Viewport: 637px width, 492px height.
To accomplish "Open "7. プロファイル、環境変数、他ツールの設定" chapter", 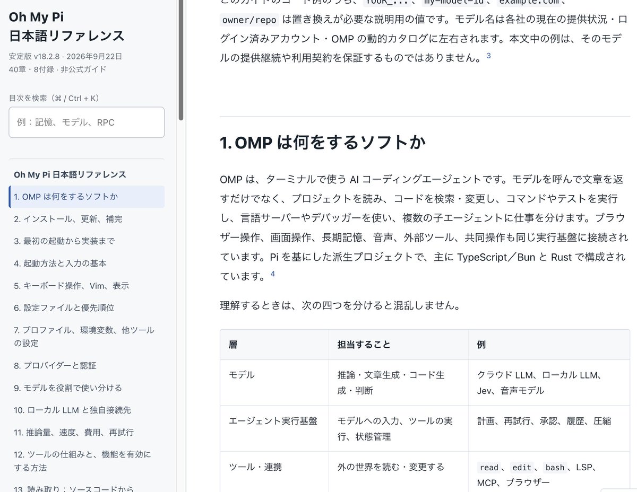I will click(87, 337).
